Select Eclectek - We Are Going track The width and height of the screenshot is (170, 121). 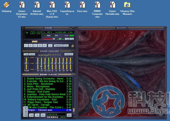(x=47, y=81)
